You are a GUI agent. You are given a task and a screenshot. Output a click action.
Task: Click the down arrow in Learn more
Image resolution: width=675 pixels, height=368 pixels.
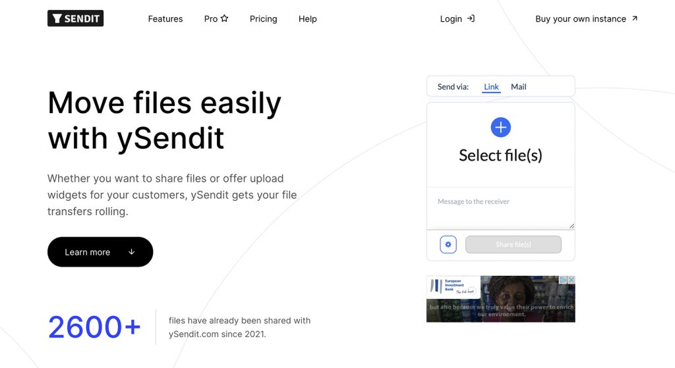pyautogui.click(x=132, y=252)
